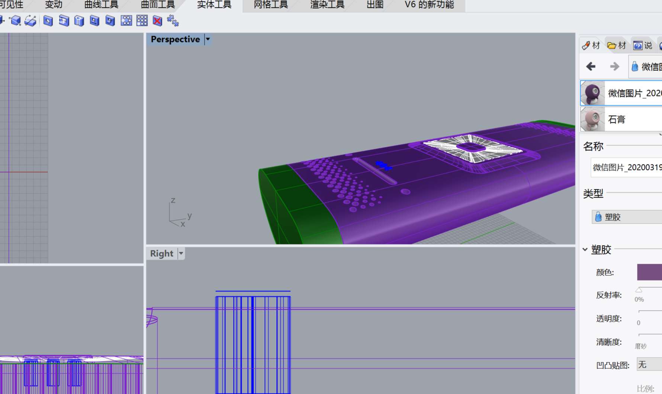
Task: Click the puzzle pieces icon in toolbar
Action: (173, 21)
